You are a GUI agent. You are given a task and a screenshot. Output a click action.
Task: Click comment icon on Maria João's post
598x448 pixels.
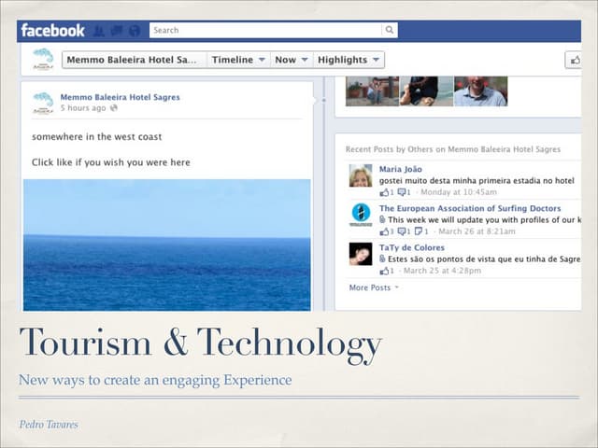[x=403, y=192]
